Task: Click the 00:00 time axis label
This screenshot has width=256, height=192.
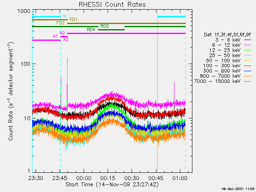Action: [84, 178]
